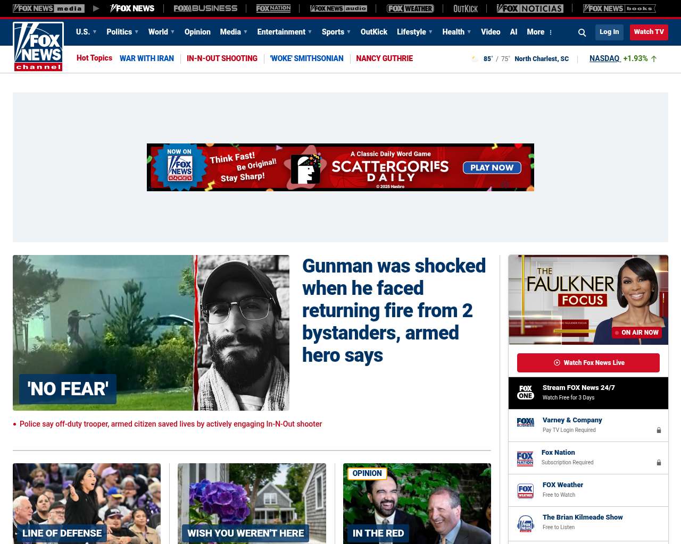
Task: Click the Fox News Channel logo
Action: [x=38, y=47]
